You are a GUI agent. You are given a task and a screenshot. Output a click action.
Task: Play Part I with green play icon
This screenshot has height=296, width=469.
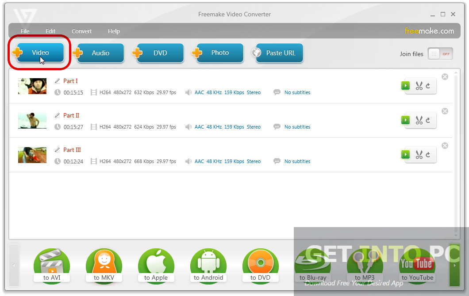[406, 86]
